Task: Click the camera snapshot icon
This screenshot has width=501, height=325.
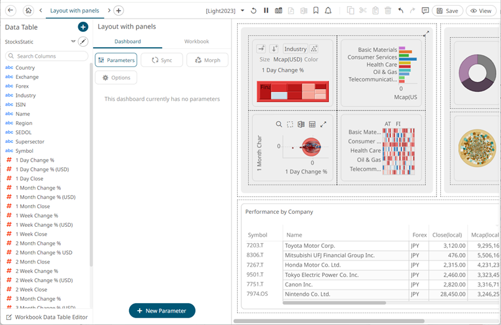Action: [x=279, y=11]
